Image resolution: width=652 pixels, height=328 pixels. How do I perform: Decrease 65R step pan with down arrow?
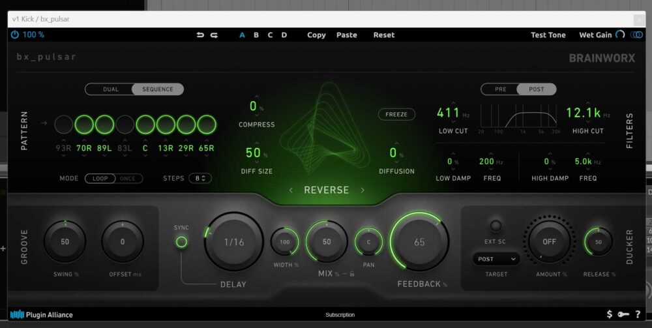pos(206,155)
